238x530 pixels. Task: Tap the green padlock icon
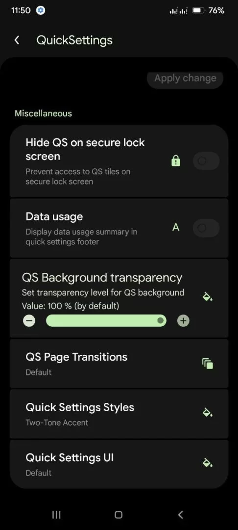[176, 161]
